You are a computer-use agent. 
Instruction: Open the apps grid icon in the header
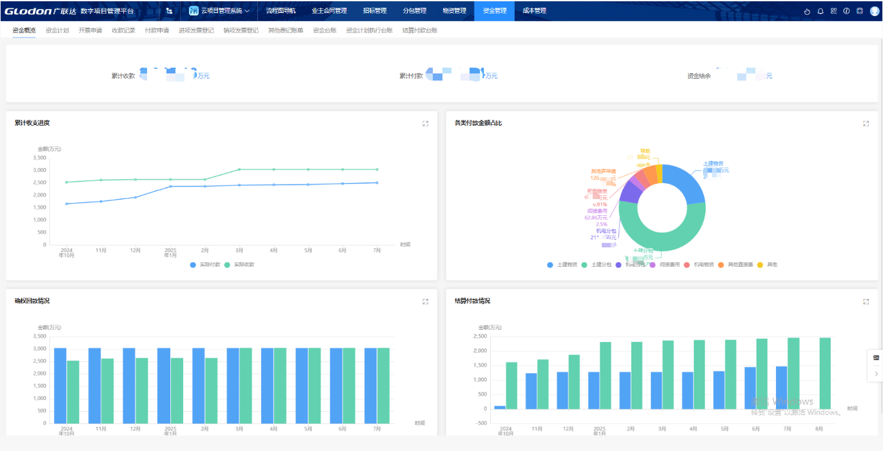833,11
